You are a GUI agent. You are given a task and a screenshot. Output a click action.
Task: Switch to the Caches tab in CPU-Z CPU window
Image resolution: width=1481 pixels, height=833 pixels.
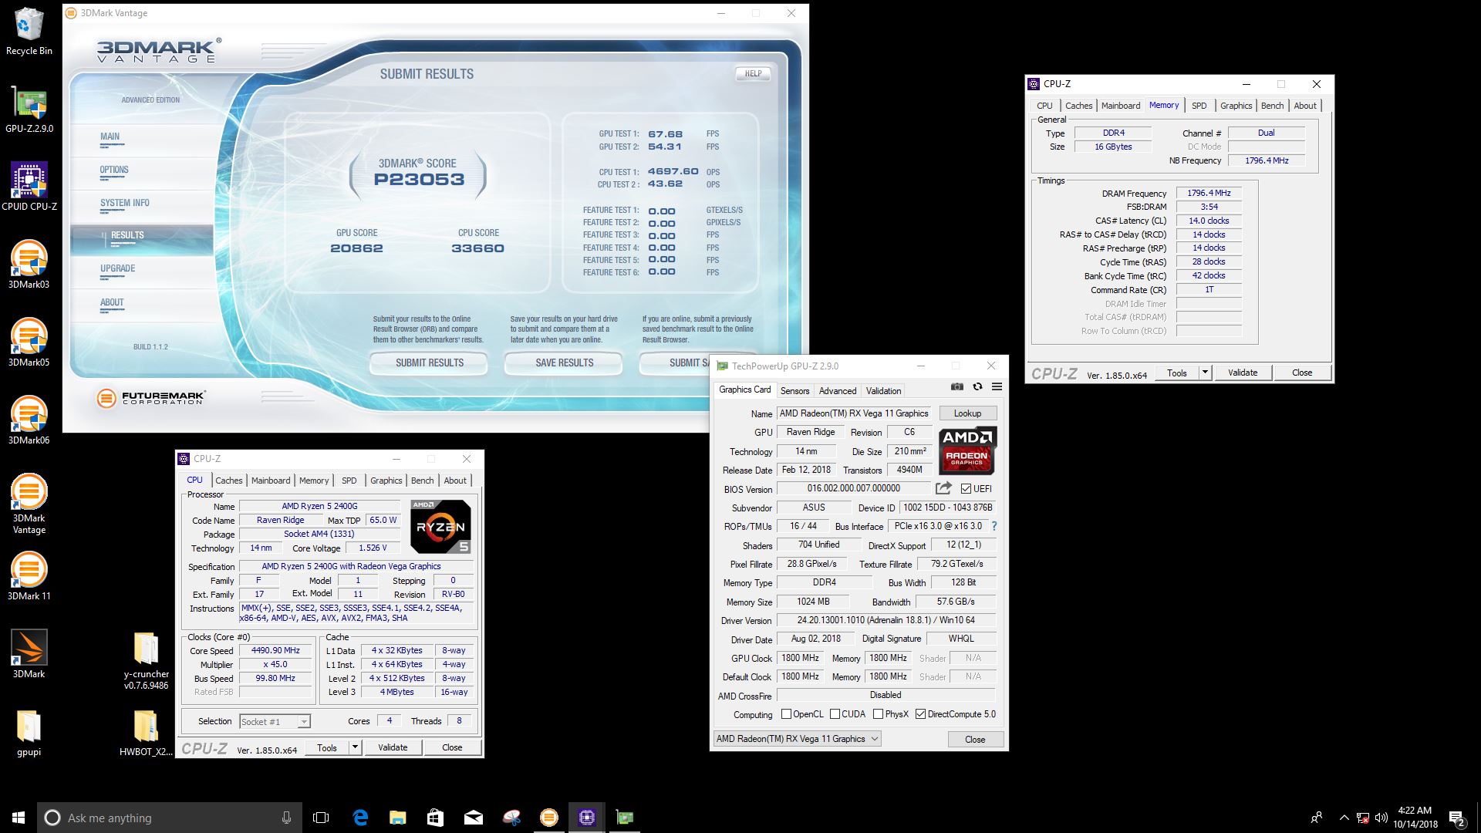(228, 480)
